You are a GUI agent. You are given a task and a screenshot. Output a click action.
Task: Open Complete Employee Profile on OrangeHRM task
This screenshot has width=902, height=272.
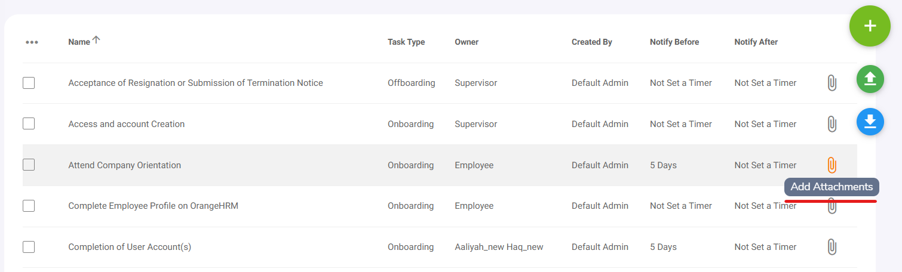coord(153,206)
